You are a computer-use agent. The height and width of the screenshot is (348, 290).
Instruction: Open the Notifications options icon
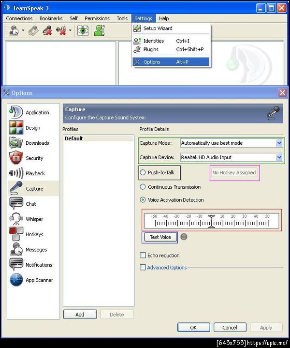(16, 264)
